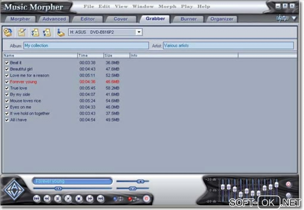Pause the current playback
304x210 pixels.
pyautogui.click(x=58, y=199)
